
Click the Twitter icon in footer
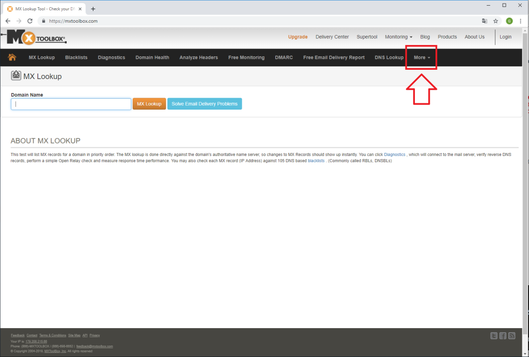pos(493,336)
